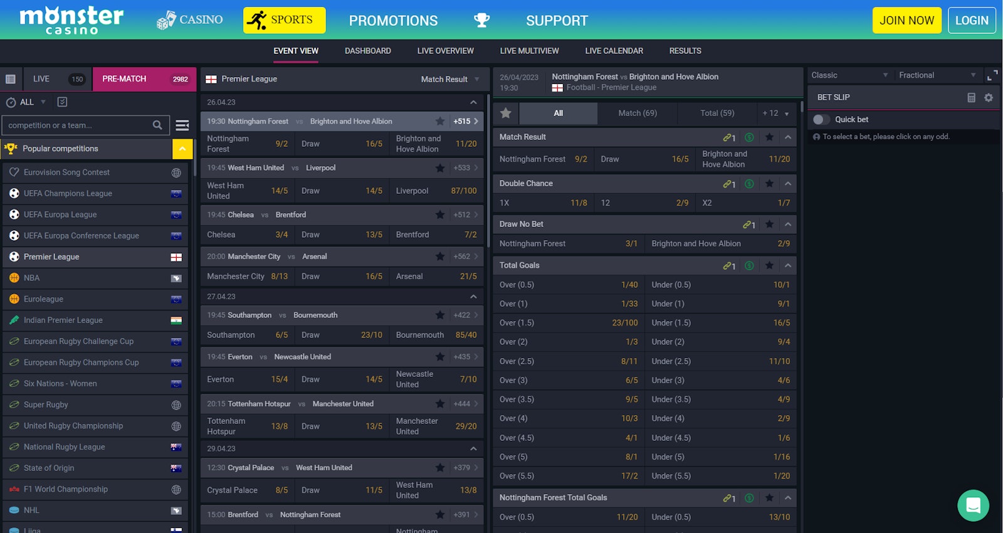Click the live chat support bubble
Screen dimensions: 1003x533
(x=973, y=505)
